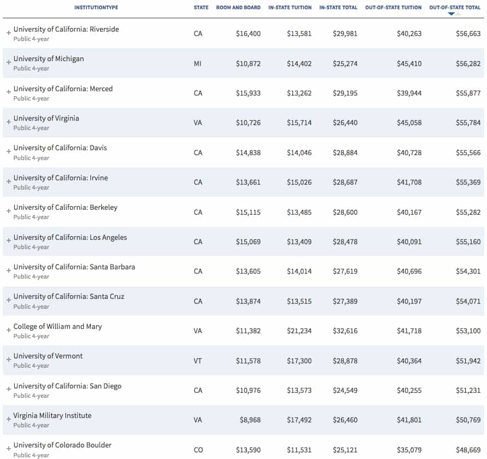The image size is (487, 459).
Task: Click plus icon beside University of California: Davis
Action: 9,151
